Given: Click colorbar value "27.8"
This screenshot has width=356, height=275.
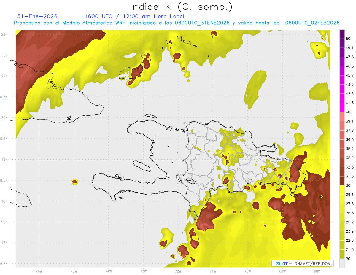Looking at the screenshot, I should (x=350, y=204).
